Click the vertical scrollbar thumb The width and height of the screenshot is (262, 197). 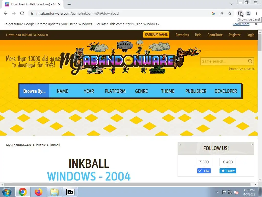[260, 42]
